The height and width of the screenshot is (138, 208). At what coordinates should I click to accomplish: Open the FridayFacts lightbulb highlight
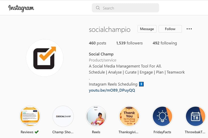(162, 116)
